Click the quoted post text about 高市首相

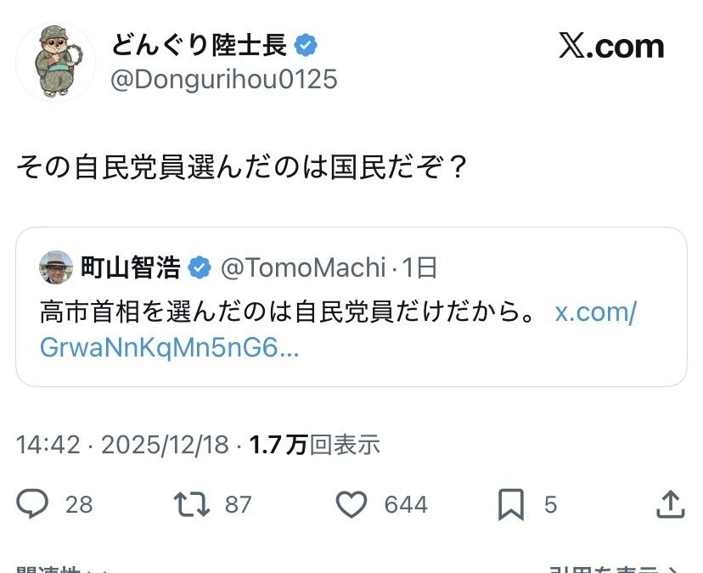click(289, 312)
